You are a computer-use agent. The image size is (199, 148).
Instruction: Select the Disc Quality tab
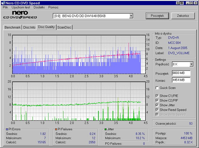tap(46, 27)
